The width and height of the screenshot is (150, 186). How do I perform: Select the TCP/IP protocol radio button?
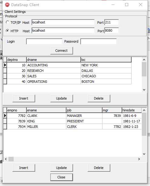7,22
